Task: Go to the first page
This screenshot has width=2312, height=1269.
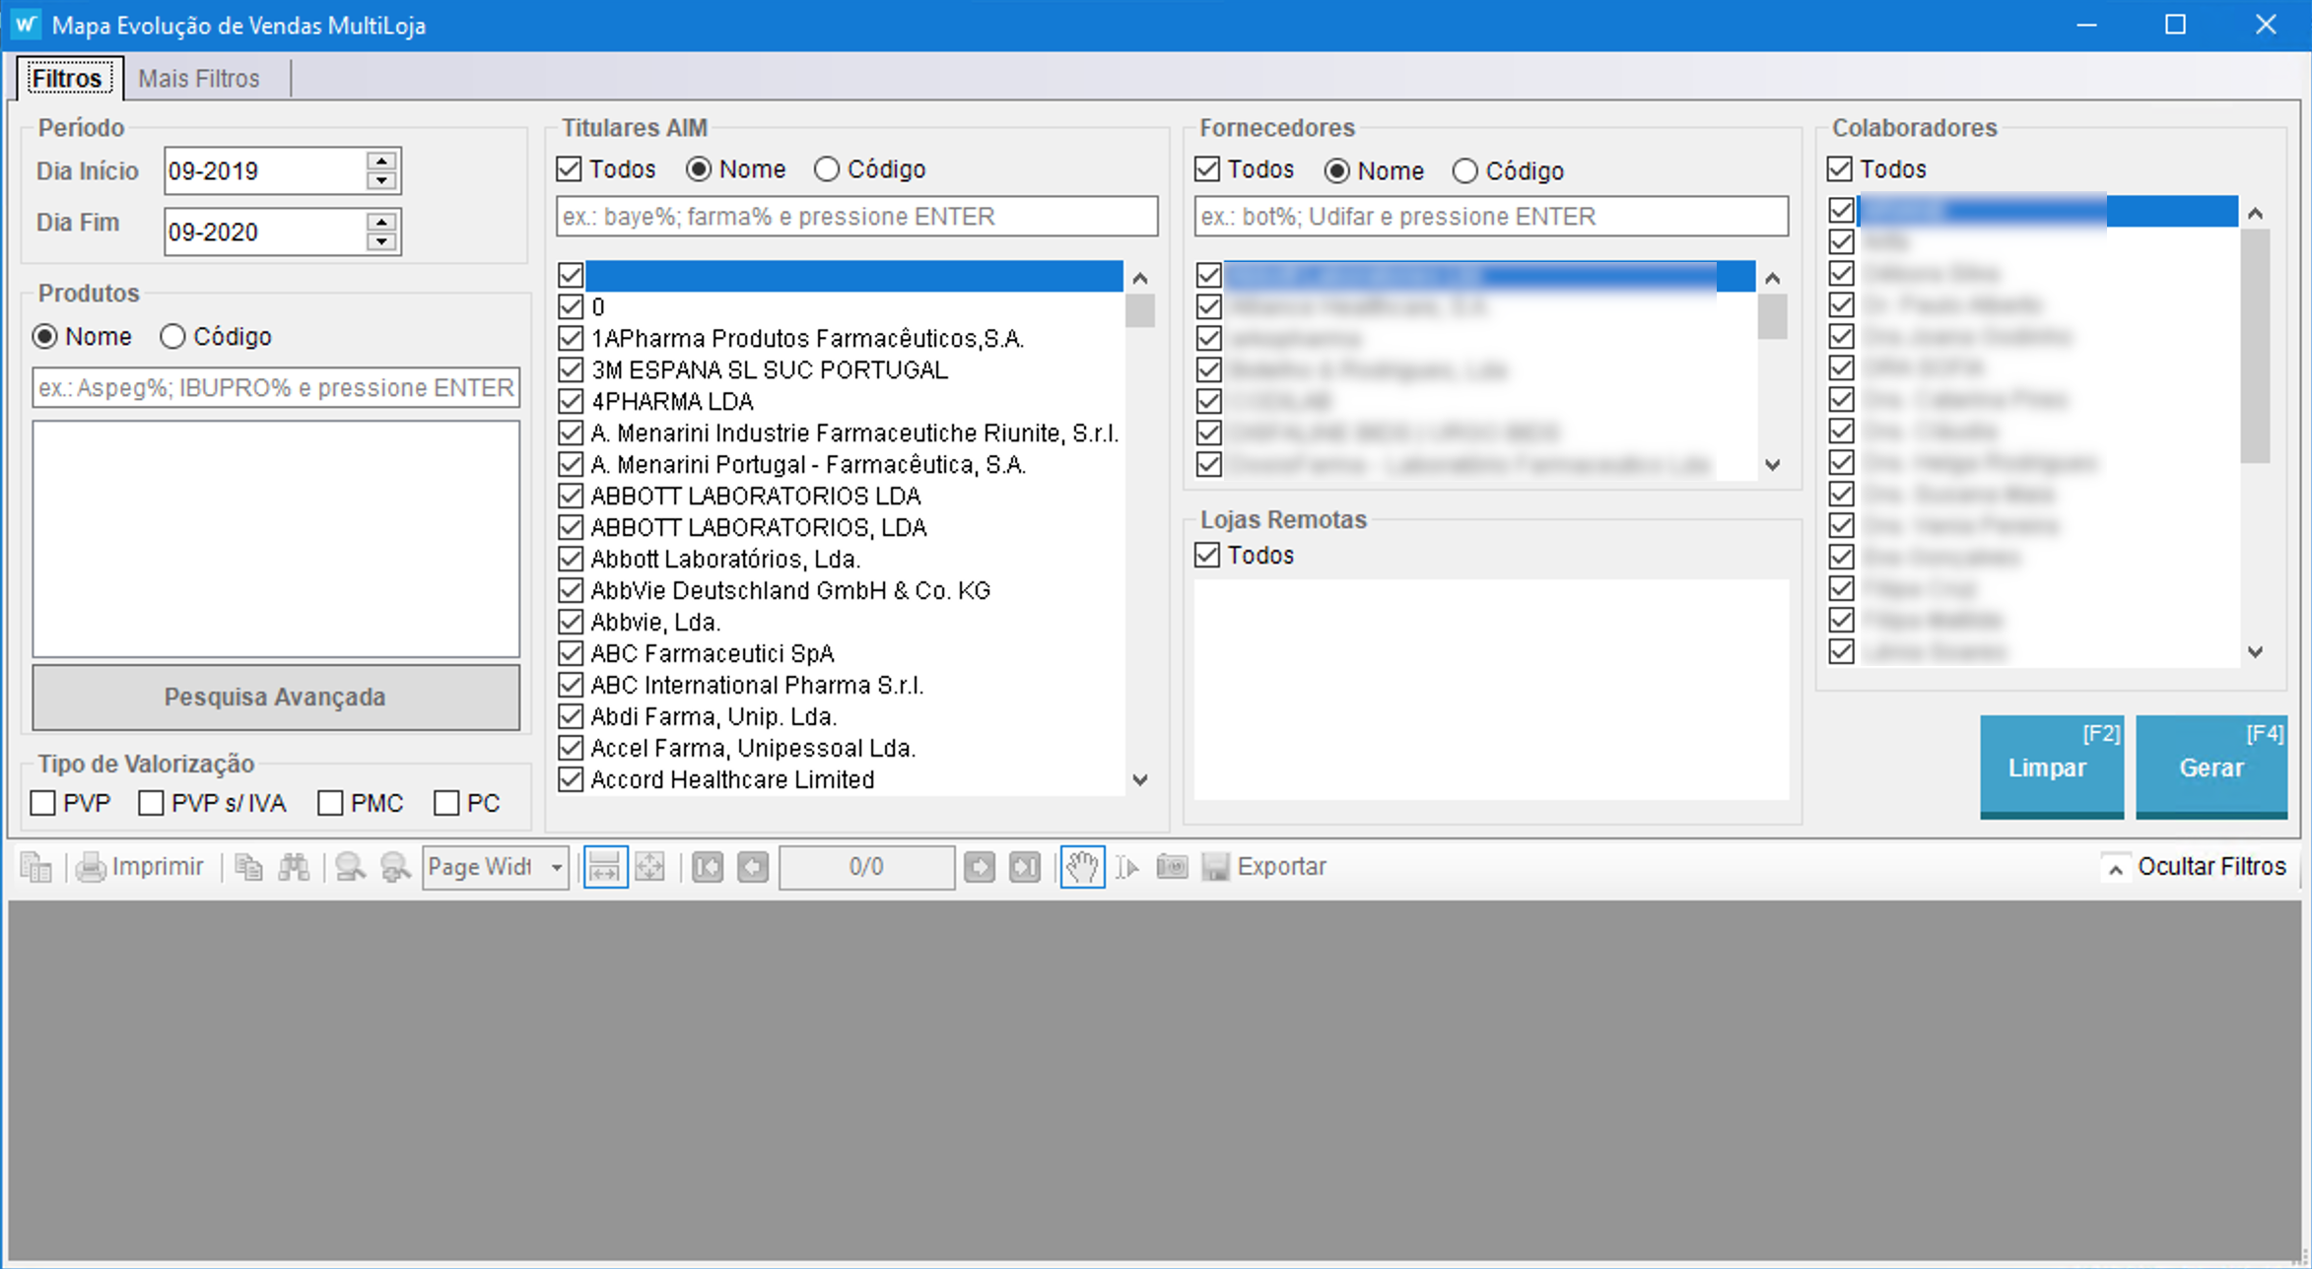Action: point(707,867)
